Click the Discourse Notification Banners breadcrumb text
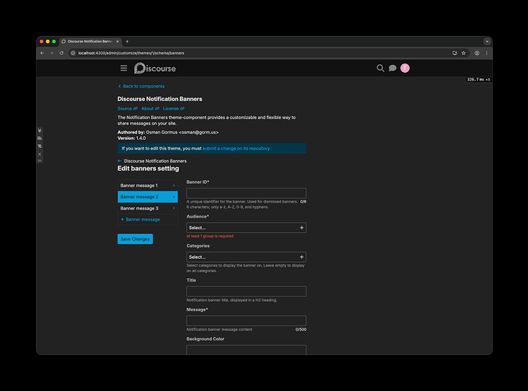 (x=155, y=161)
